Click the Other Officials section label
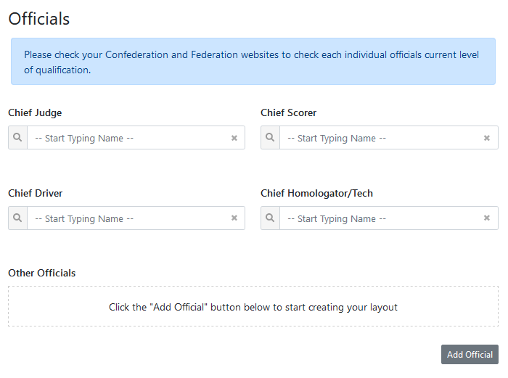The width and height of the screenshot is (508, 378). (42, 274)
